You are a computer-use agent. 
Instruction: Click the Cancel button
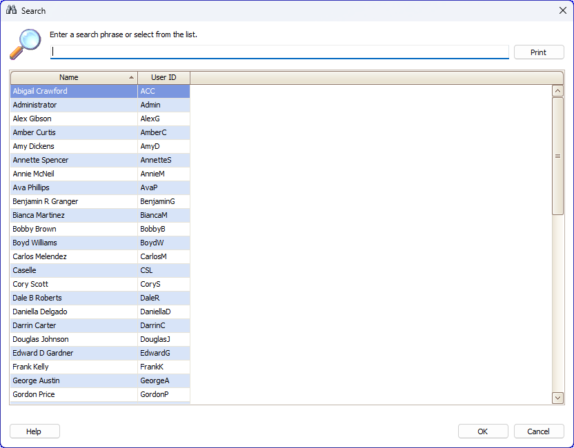click(x=539, y=431)
